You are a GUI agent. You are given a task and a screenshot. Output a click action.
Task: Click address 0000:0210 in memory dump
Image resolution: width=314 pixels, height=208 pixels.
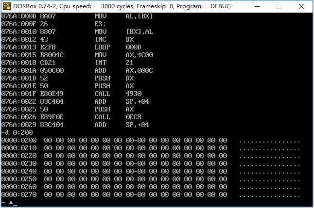(x=19, y=148)
